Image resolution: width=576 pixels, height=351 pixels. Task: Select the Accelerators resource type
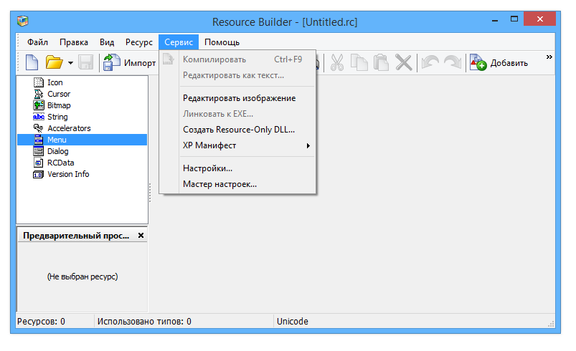click(x=68, y=128)
